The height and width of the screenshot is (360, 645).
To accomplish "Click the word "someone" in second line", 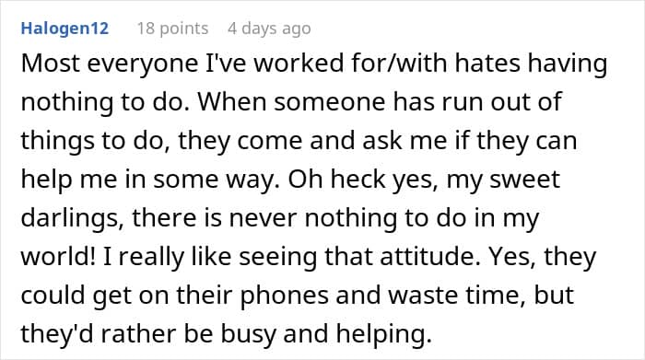I will point(330,101).
